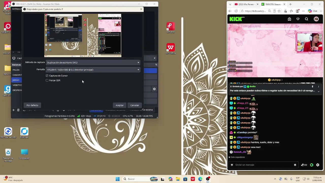Add a new scene with plus icon

pos(13,110)
